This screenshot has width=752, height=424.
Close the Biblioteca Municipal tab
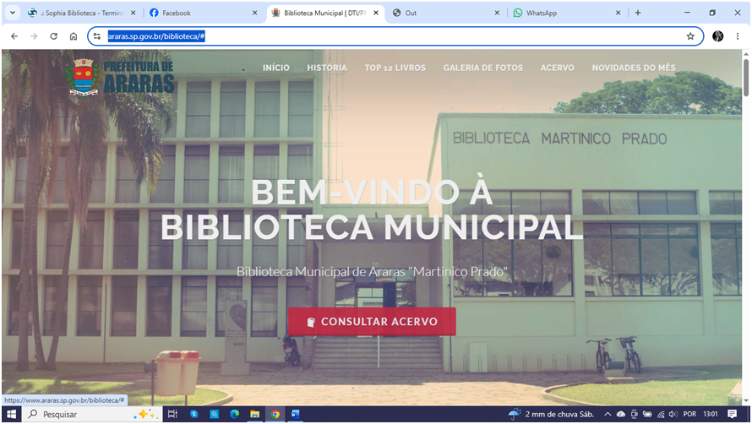pyautogui.click(x=376, y=13)
